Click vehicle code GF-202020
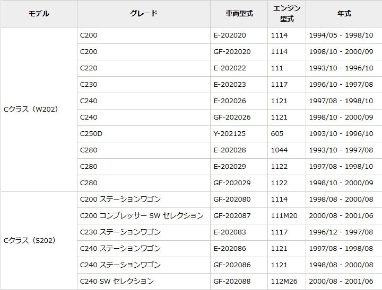Screen dimensions: 382x290 (x=232, y=52)
